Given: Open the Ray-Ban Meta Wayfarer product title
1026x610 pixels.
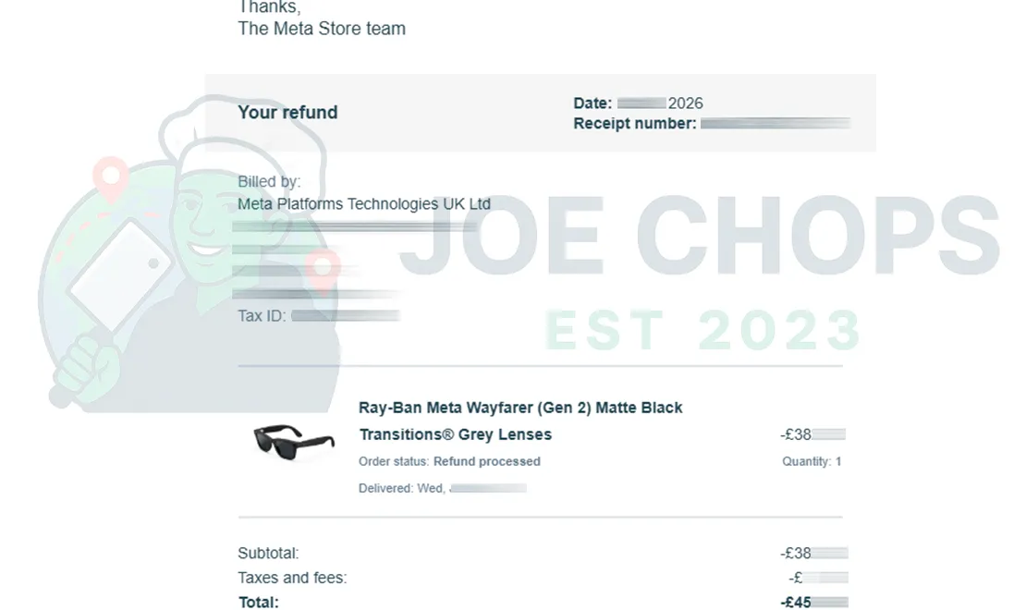Looking at the screenshot, I should coord(520,408).
